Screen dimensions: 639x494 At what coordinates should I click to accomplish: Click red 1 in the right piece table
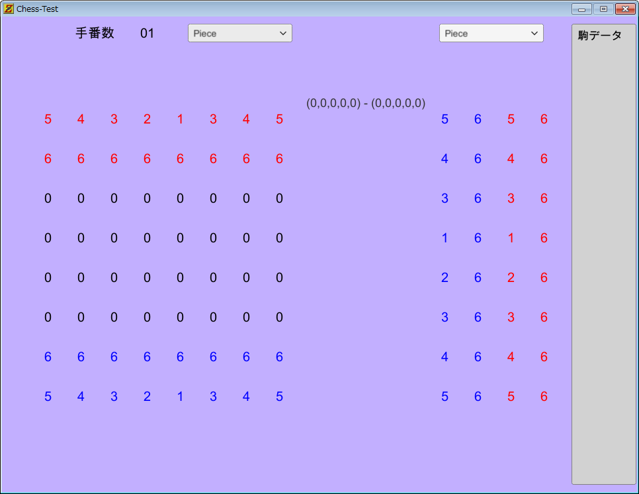tap(511, 238)
